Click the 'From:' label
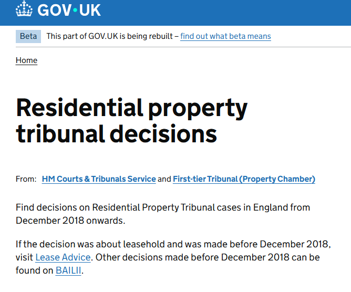Screen dimensions: 351x292 pyautogui.click(x=26, y=179)
